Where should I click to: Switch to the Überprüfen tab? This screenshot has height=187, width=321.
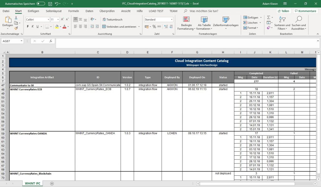click(107, 11)
